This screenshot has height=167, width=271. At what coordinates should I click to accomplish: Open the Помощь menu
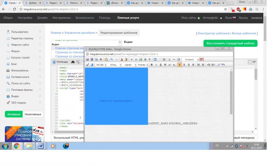coord(105,18)
